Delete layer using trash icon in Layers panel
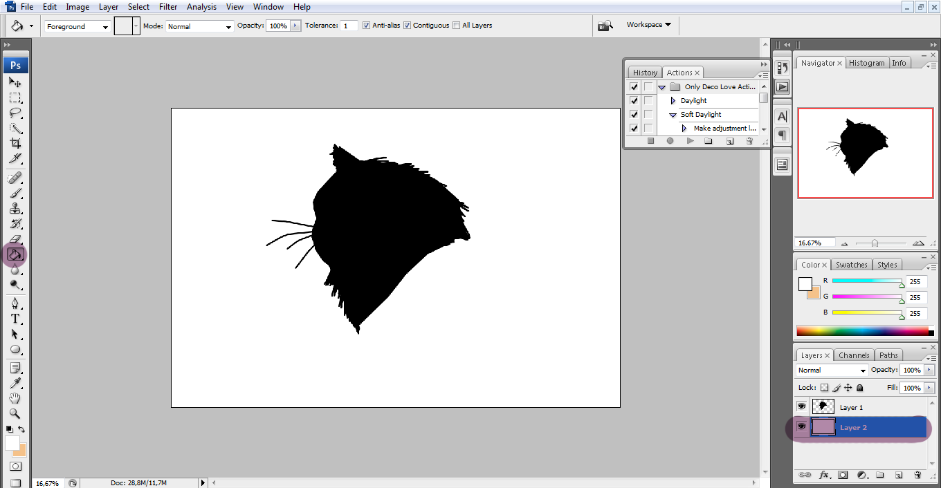Viewport: 941px width, 488px height. pos(917,476)
